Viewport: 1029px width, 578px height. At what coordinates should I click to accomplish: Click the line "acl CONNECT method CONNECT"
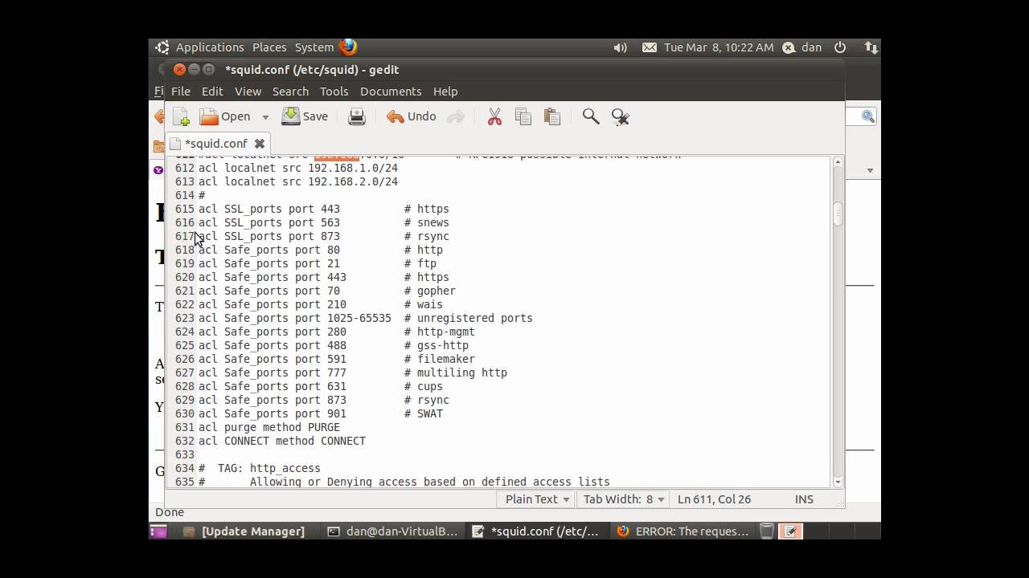point(282,441)
